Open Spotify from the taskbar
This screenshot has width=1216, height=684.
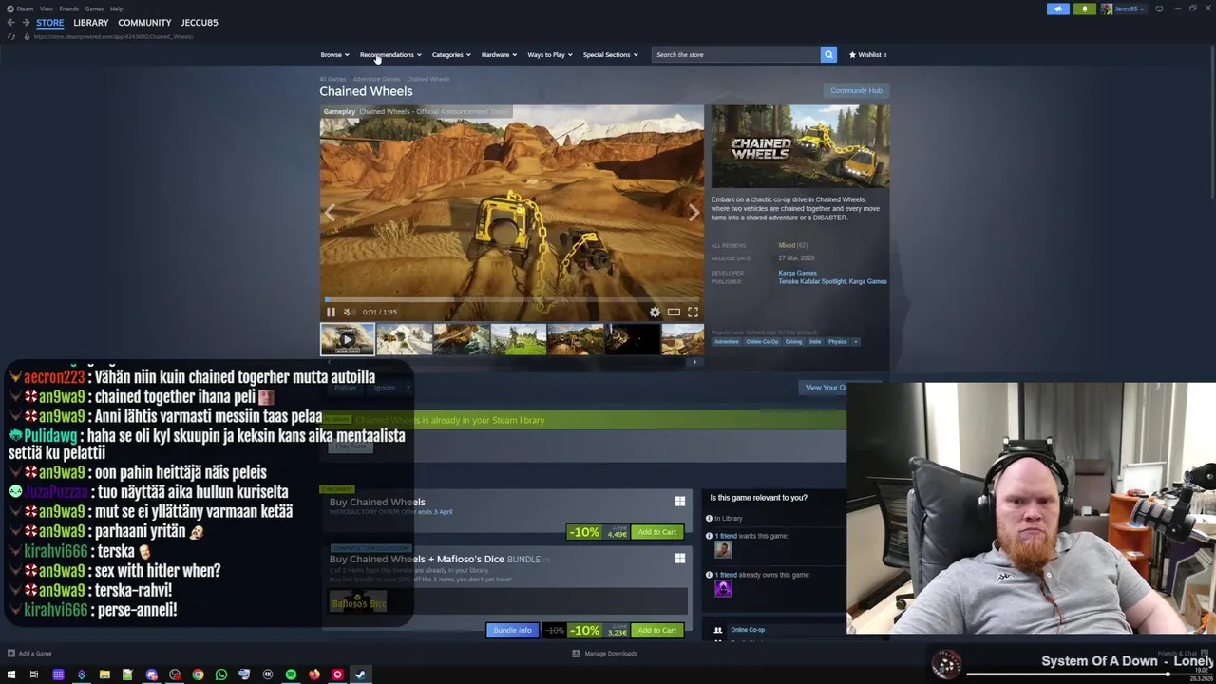click(291, 674)
